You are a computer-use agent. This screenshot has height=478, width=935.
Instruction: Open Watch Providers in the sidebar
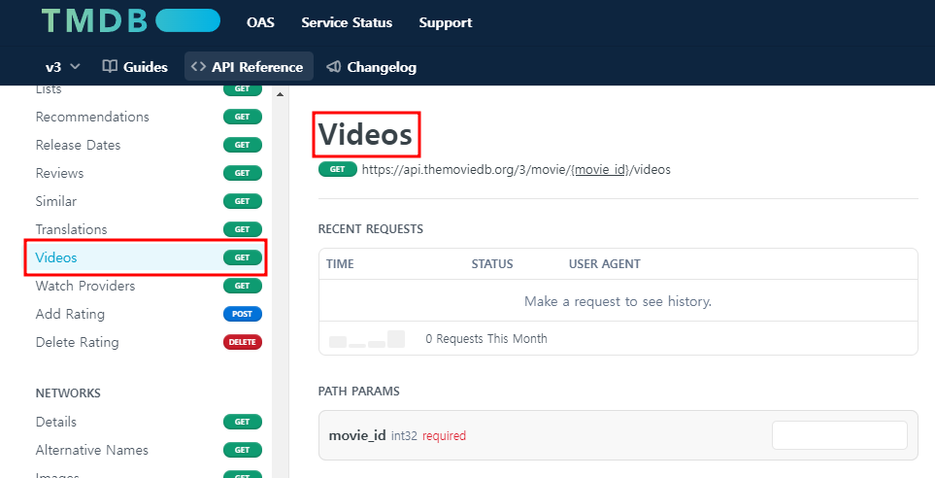point(149,286)
